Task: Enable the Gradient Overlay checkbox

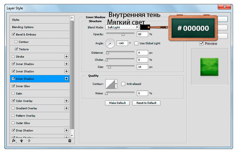Action: (13, 108)
